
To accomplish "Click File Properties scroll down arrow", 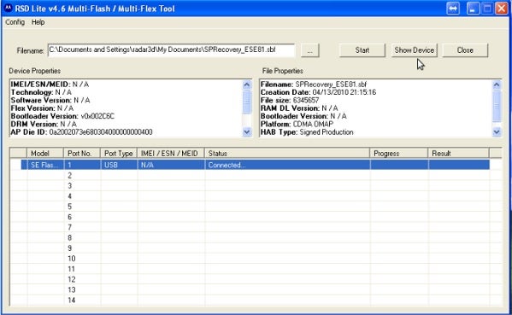I will pyautogui.click(x=497, y=132).
